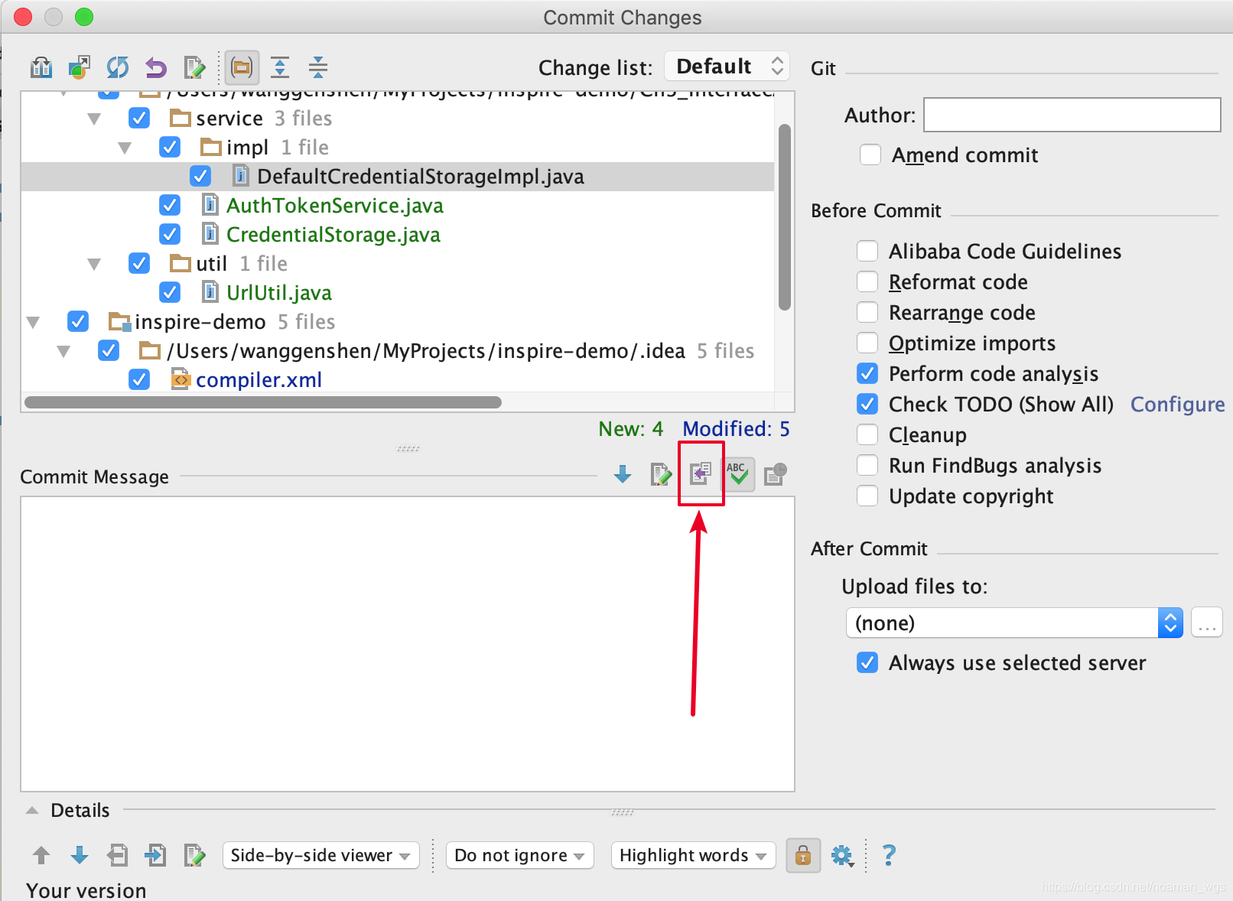The image size is (1233, 901).
Task: Uncheck AuthTokenService.java file checkbox
Action: (170, 205)
